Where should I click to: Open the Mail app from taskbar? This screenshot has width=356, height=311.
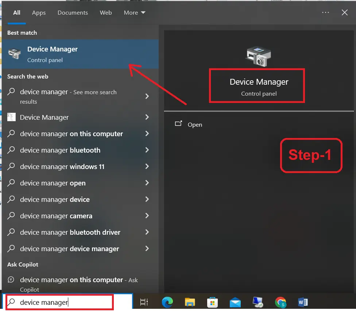pos(235,302)
